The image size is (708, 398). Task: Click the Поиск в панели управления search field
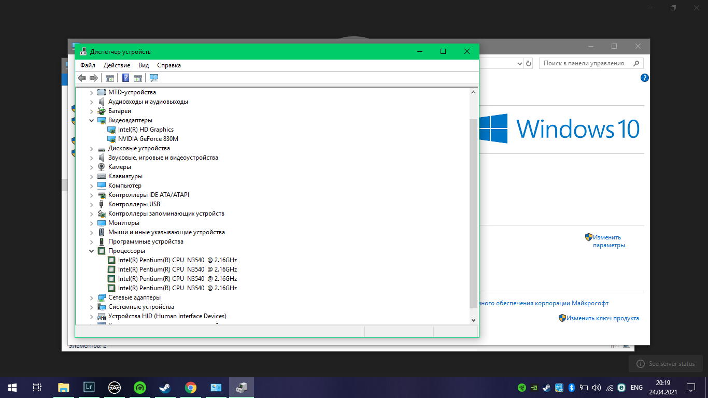[591, 63]
